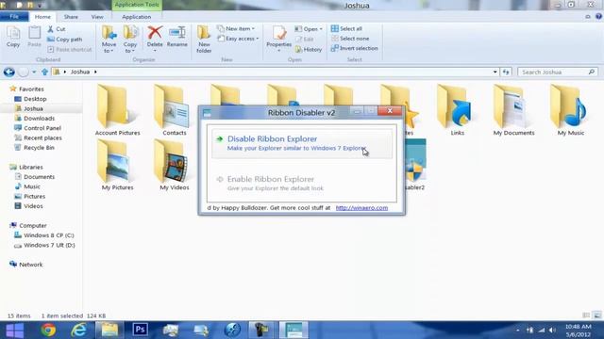Click Invert selection in ribbon
The width and height of the screenshot is (604, 339).
point(355,48)
